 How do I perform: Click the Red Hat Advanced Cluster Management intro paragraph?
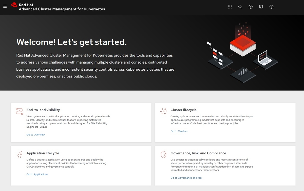95,66
